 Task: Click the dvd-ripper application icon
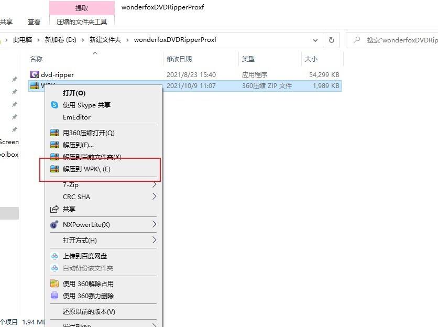pyautogui.click(x=35, y=74)
